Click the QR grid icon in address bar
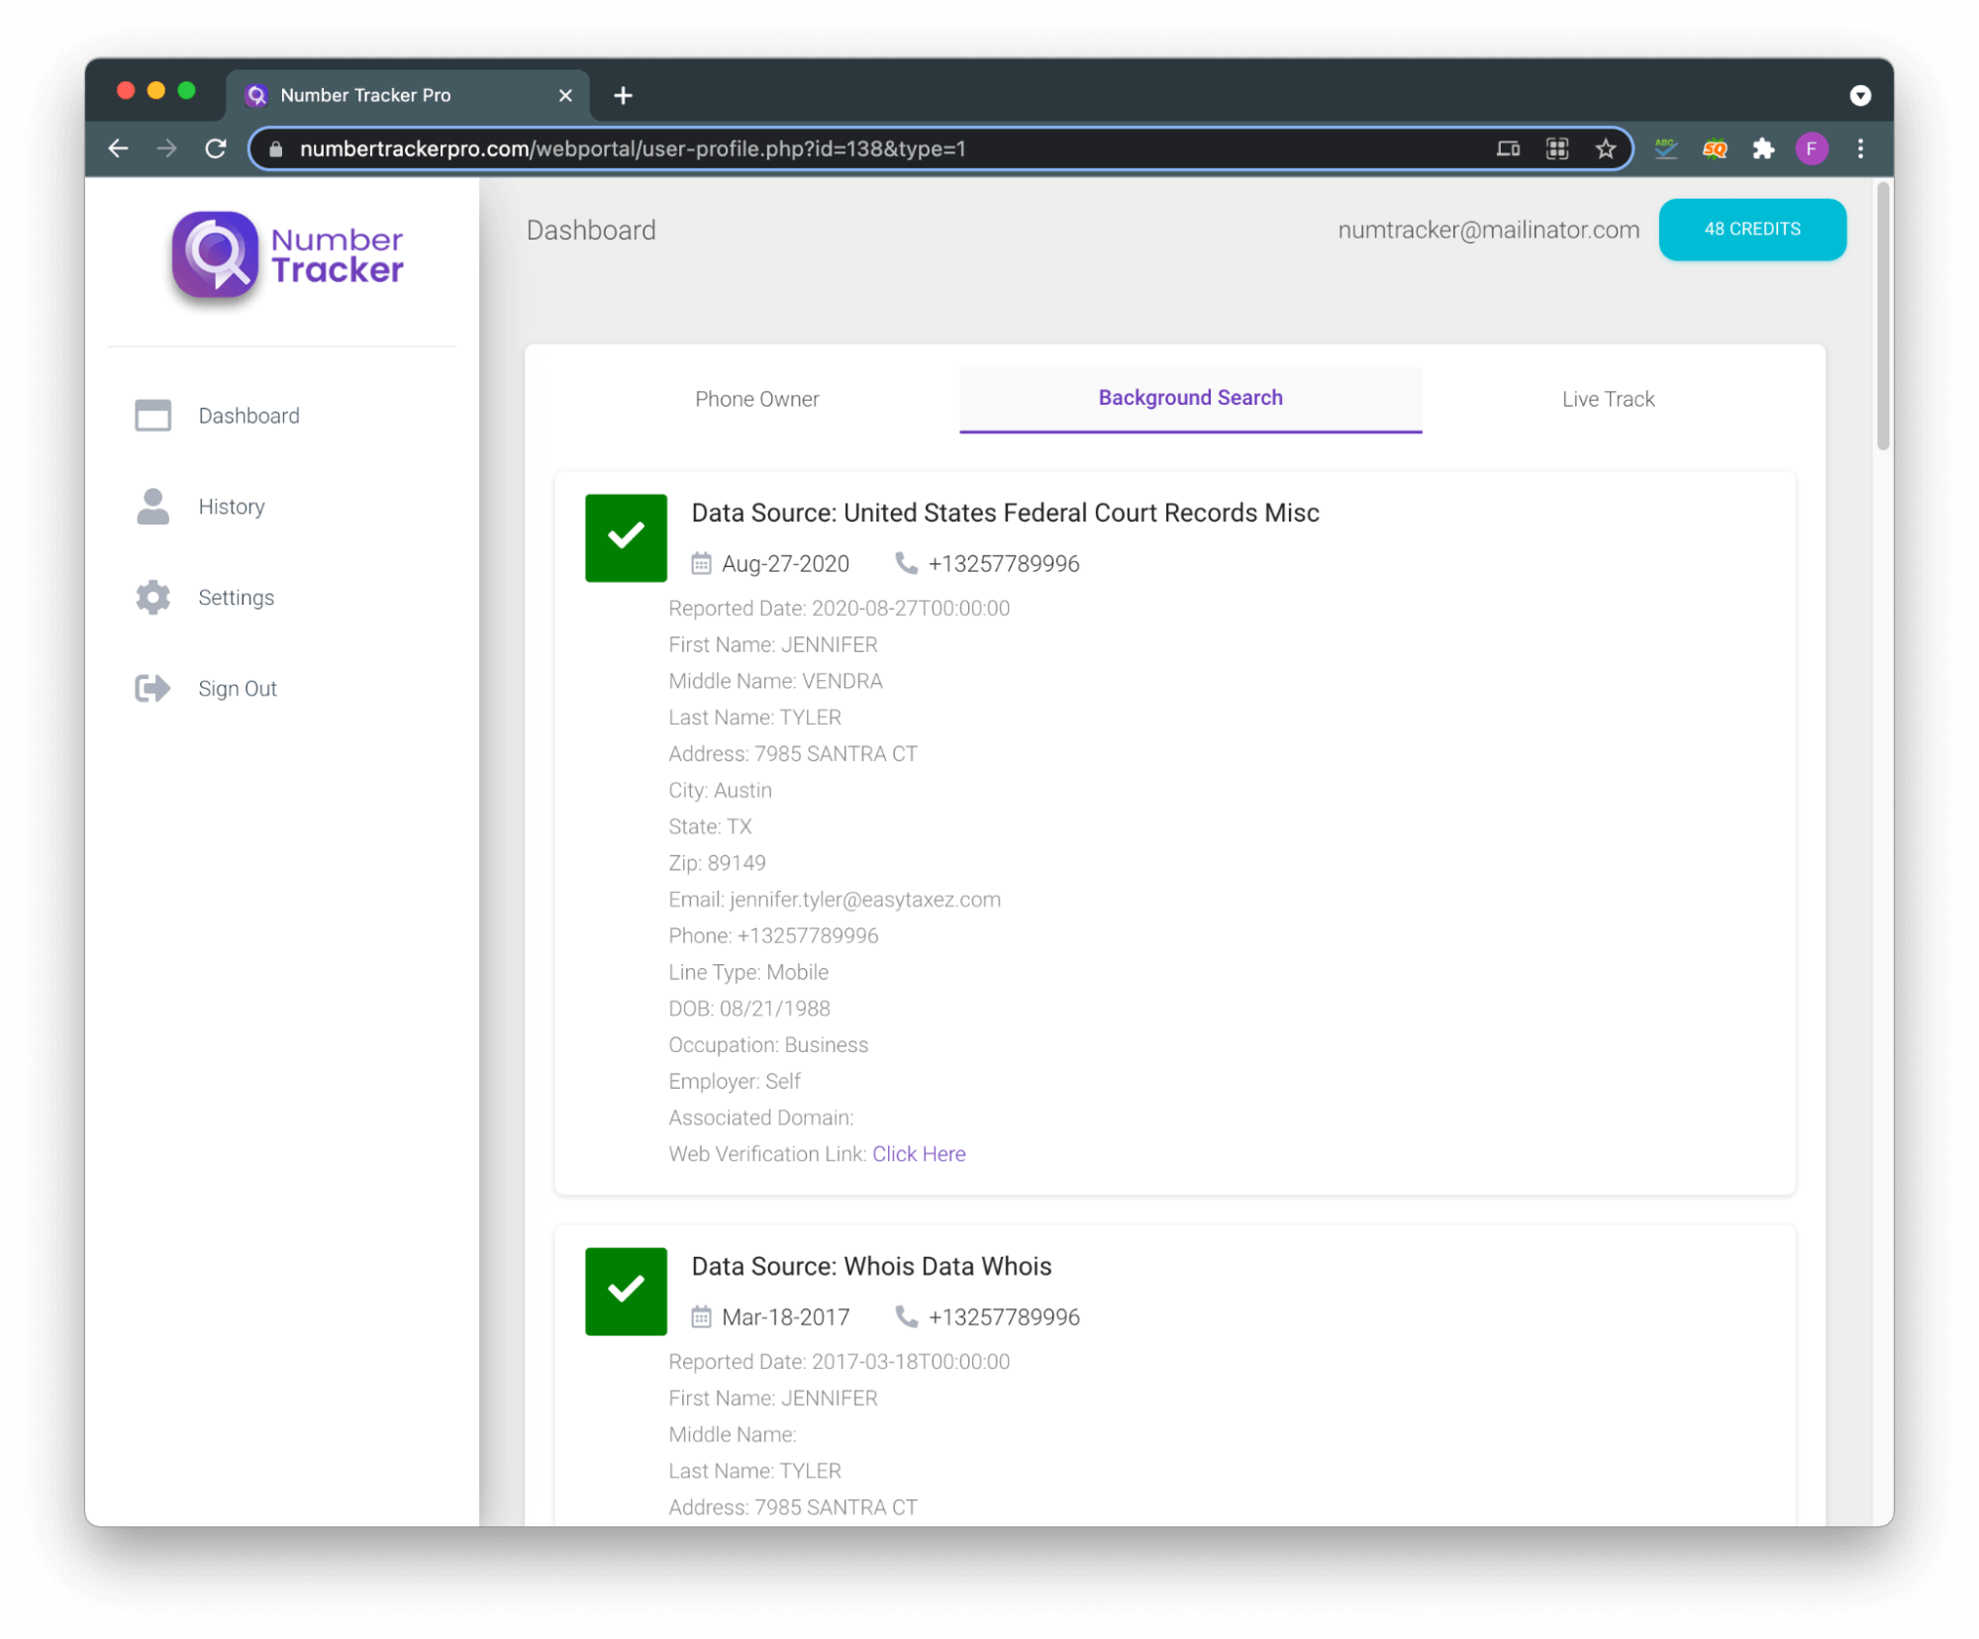 (1556, 148)
